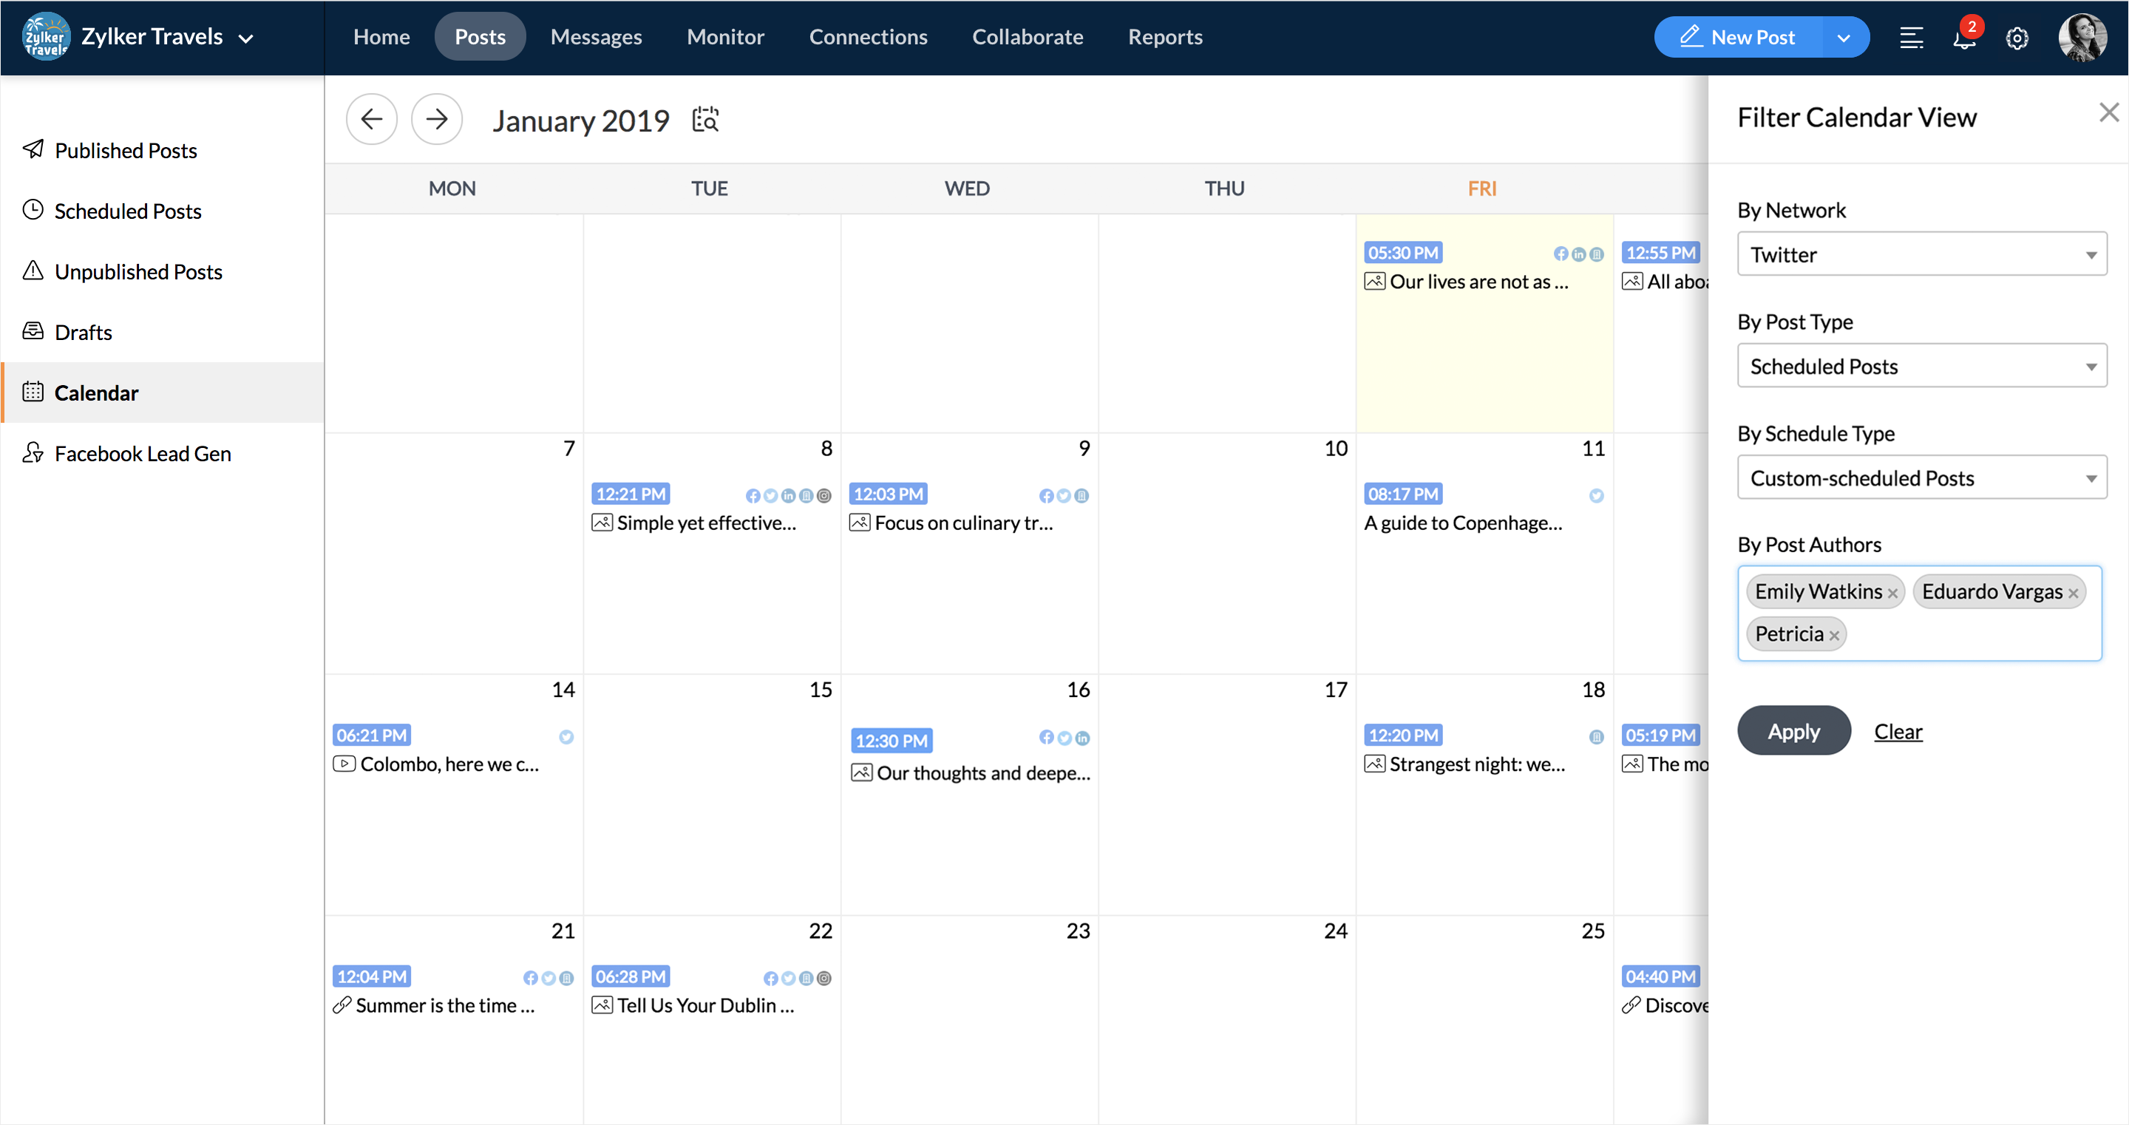Open the date search calendar icon

click(705, 120)
